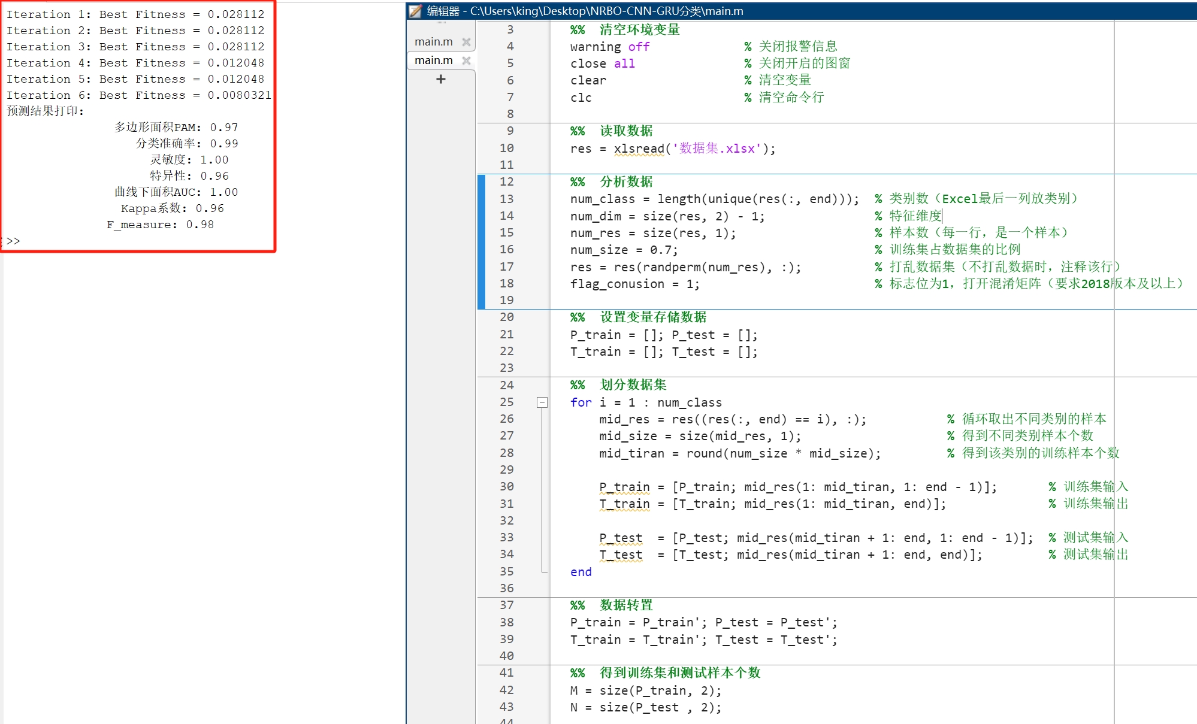
Task: Click underlined T_test variable on line 34
Action: [x=620, y=555]
